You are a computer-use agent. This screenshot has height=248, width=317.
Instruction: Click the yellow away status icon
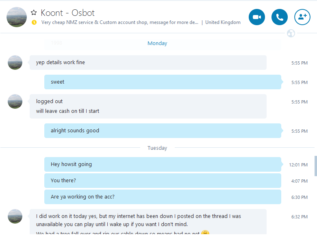click(34, 22)
